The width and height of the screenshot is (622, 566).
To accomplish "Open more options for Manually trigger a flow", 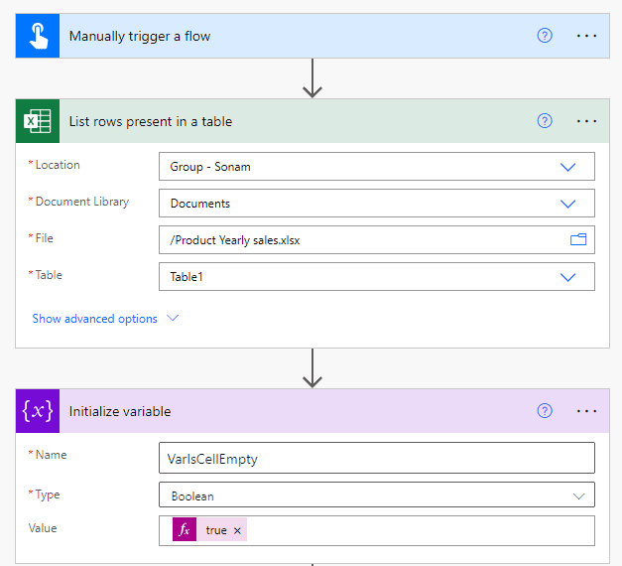I will pyautogui.click(x=586, y=36).
